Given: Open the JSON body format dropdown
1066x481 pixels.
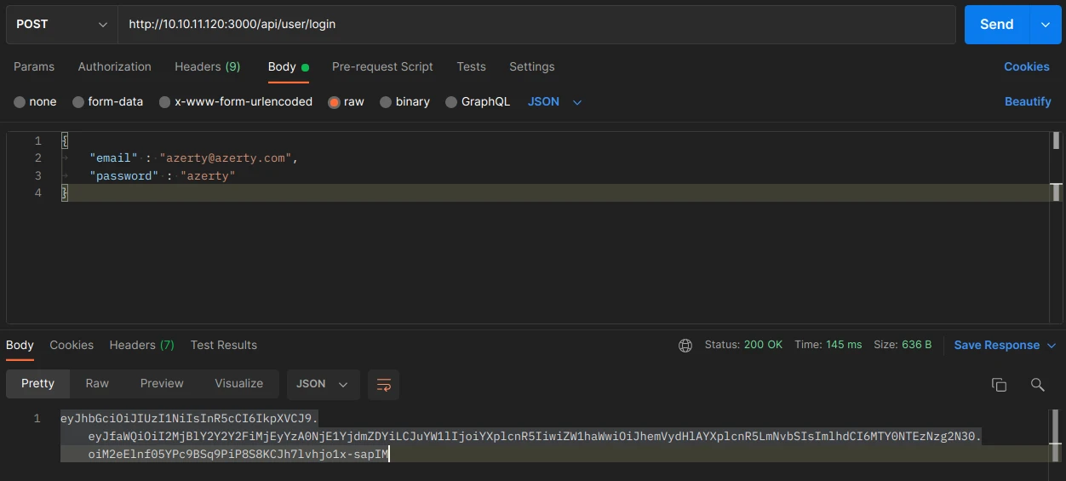Looking at the screenshot, I should pyautogui.click(x=554, y=102).
